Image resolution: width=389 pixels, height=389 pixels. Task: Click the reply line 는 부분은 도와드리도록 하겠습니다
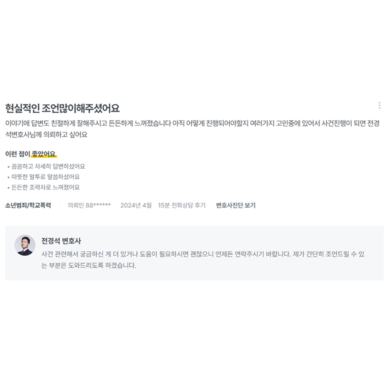pyautogui.click(x=89, y=266)
